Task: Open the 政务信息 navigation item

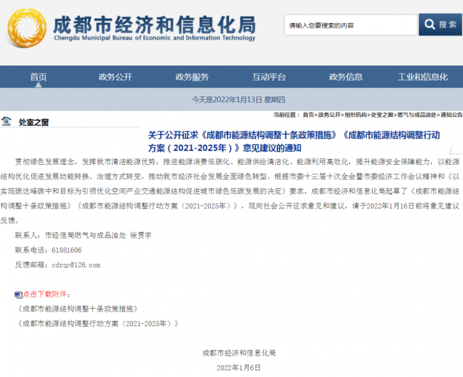Action: coord(346,77)
